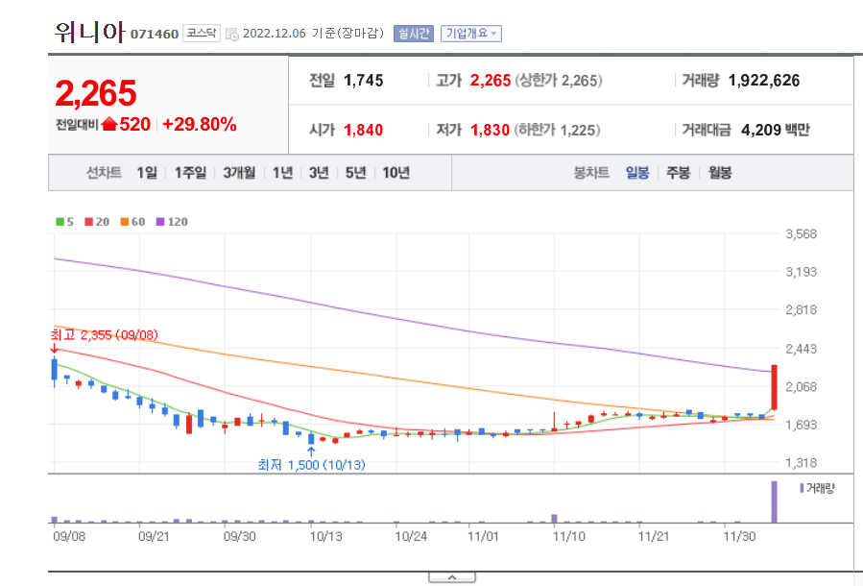Select the 1년 line chart period
This screenshot has height=586, width=863.
(283, 173)
